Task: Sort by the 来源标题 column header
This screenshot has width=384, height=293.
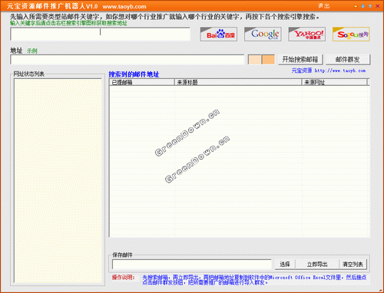Action: coord(238,82)
